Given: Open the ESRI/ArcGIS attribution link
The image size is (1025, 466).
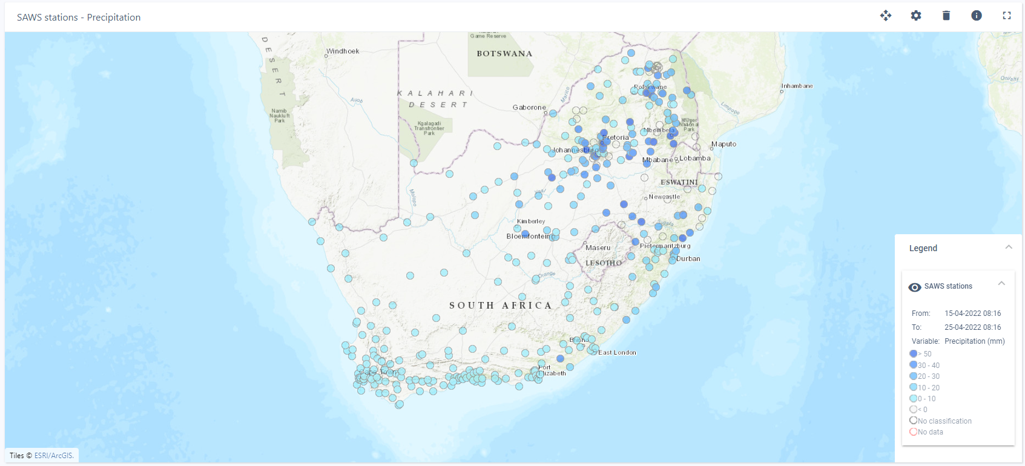Looking at the screenshot, I should pyautogui.click(x=54, y=456).
